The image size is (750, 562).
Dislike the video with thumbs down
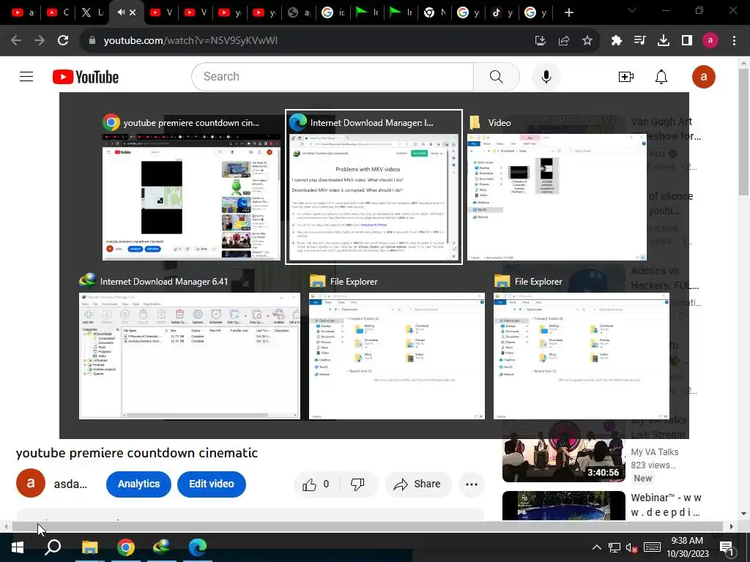coord(357,484)
